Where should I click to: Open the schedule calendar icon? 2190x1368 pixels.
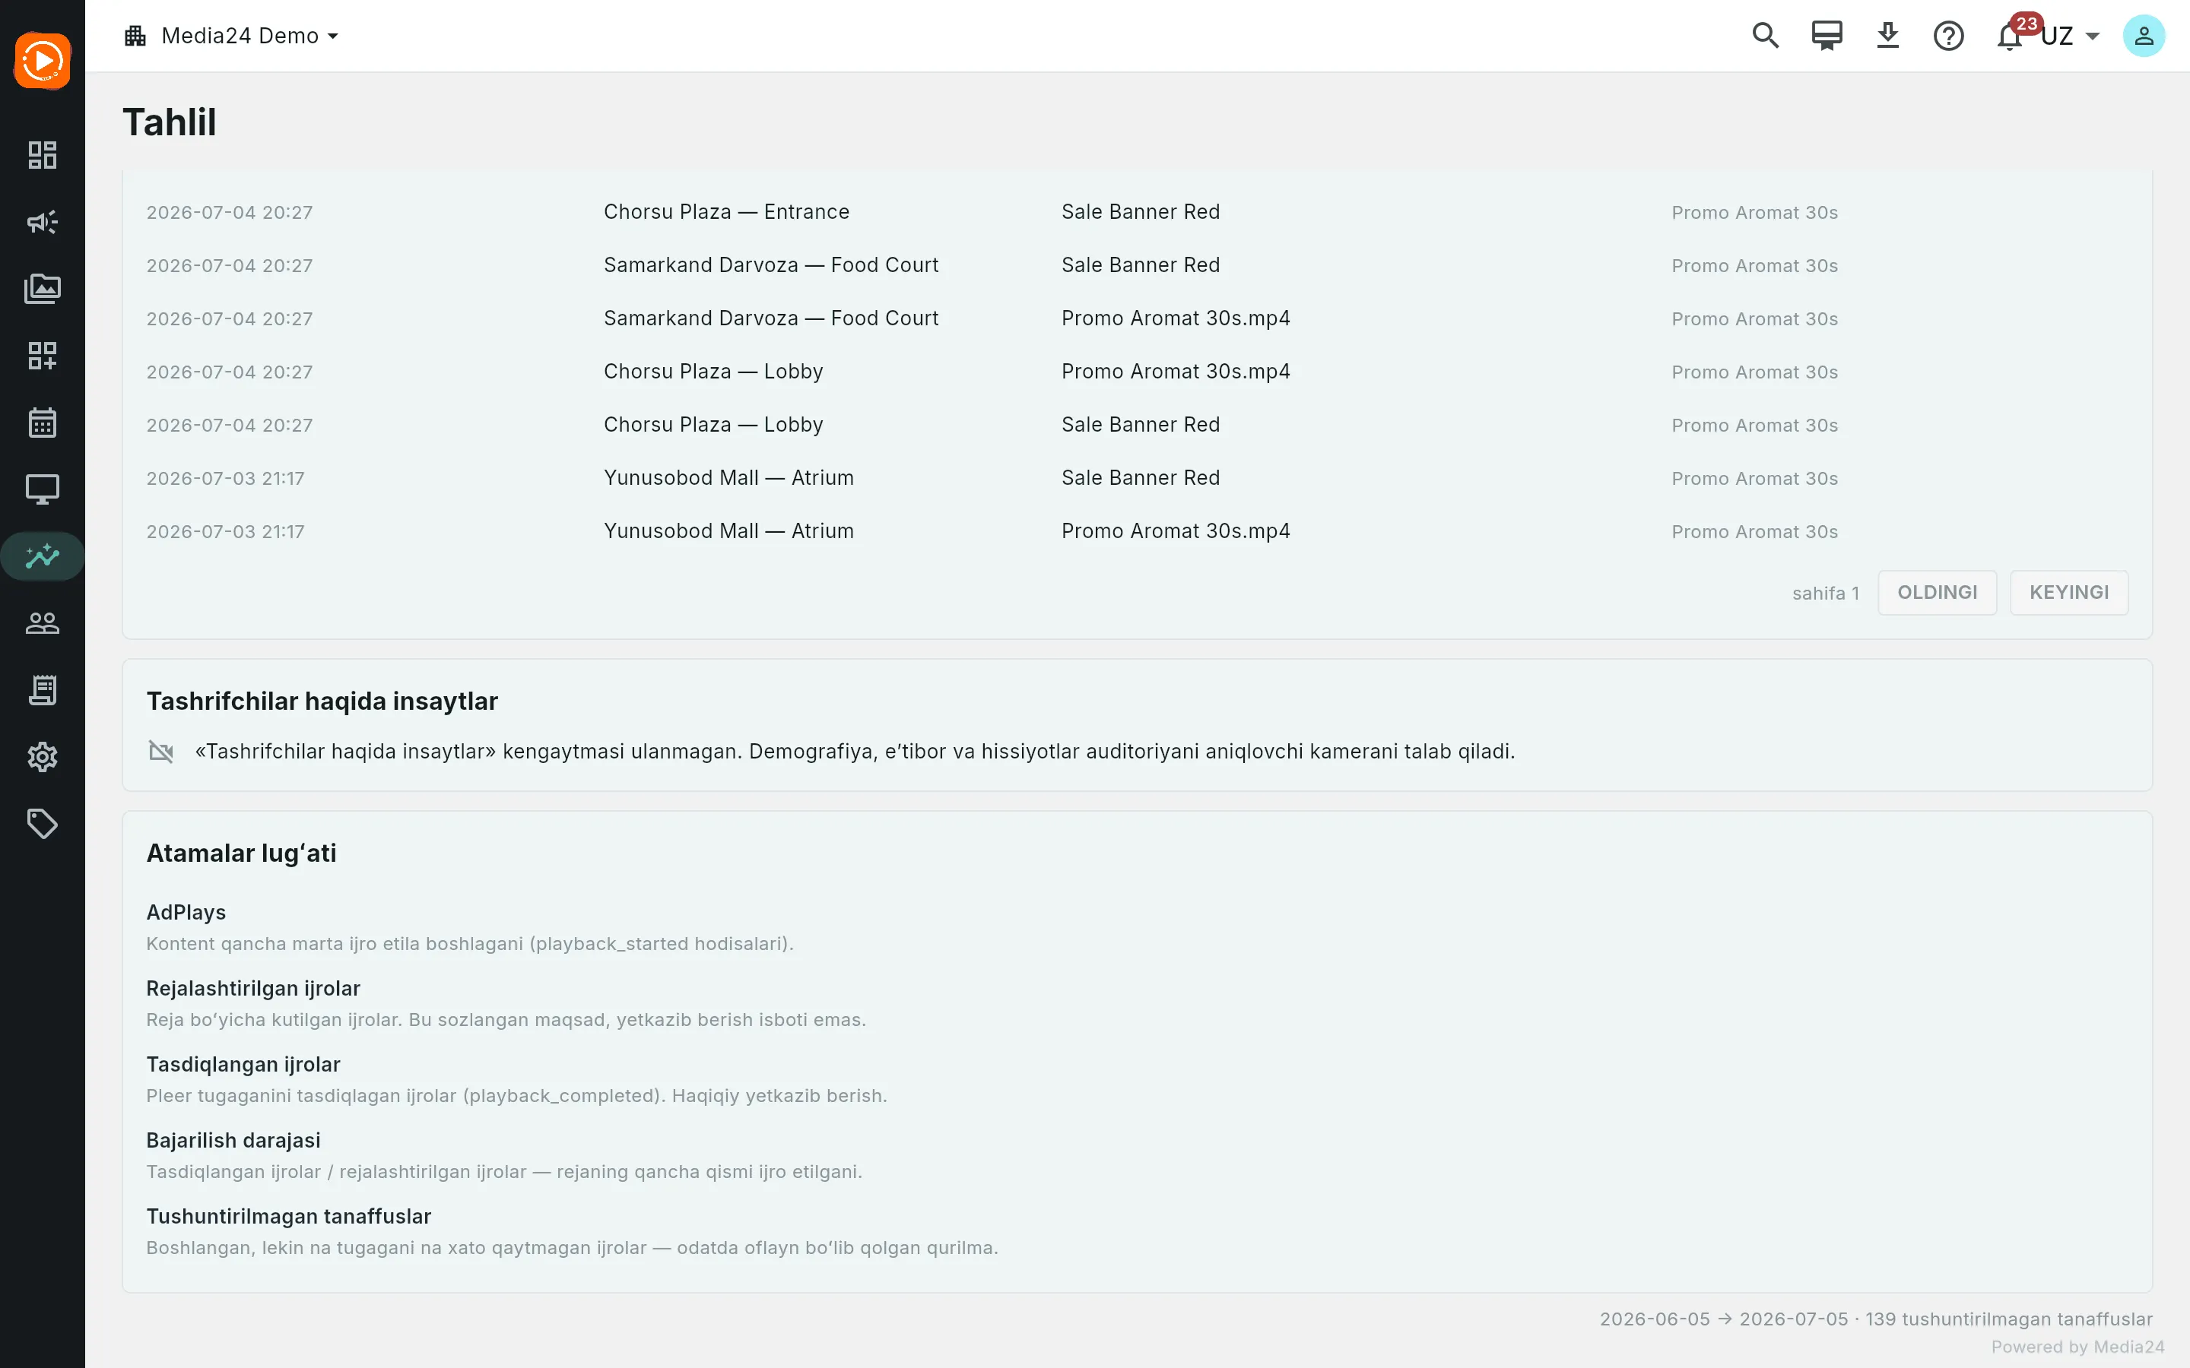(x=43, y=423)
